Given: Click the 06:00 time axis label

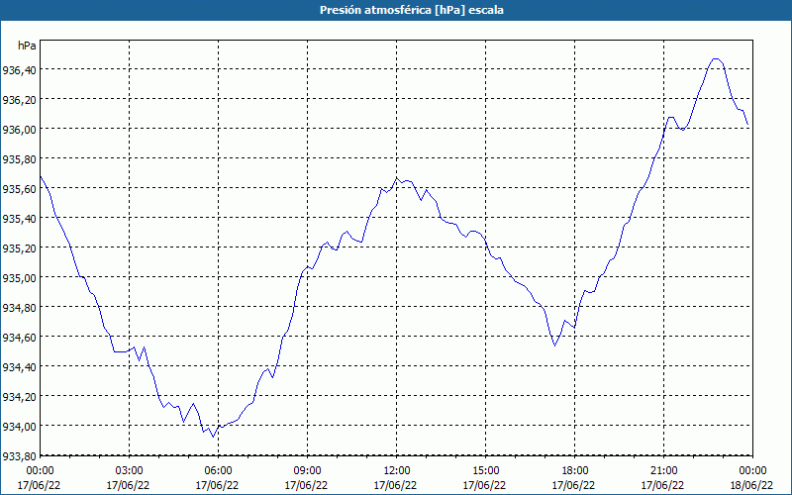Looking at the screenshot, I should point(218,471).
